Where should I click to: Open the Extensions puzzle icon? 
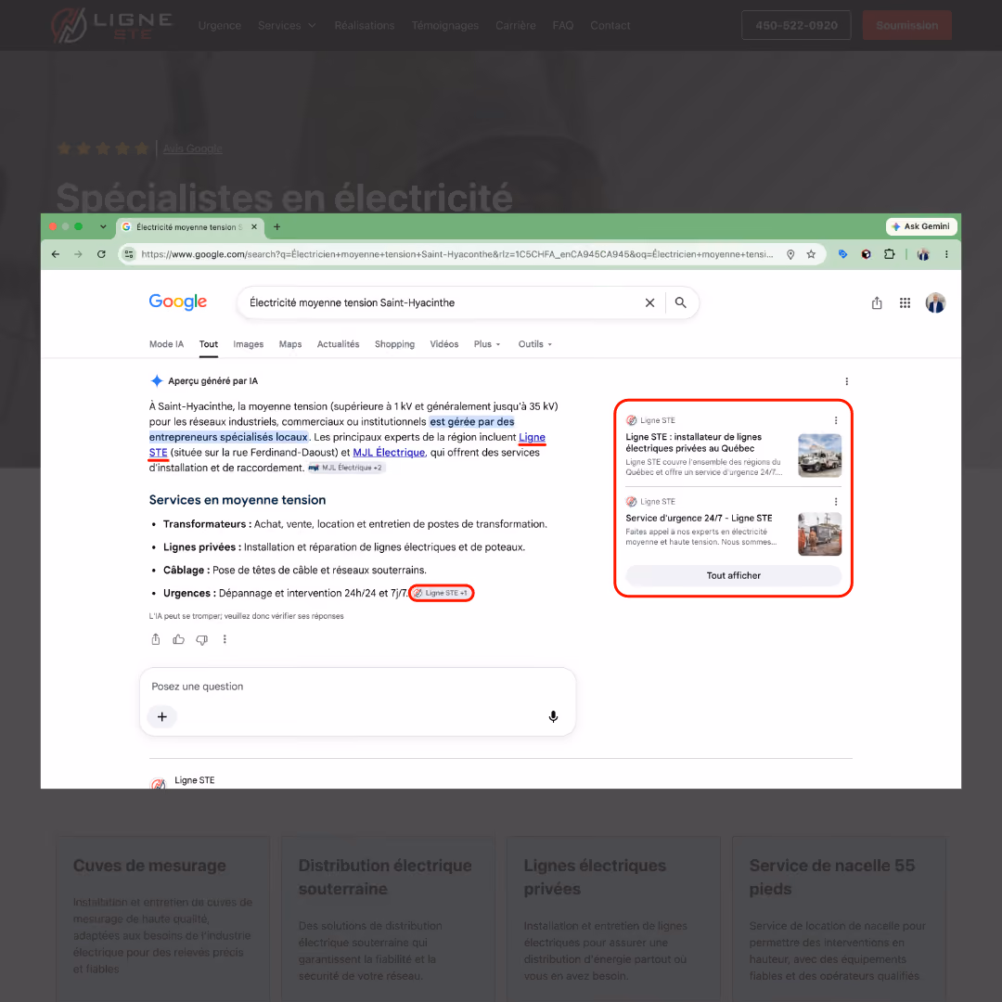pyautogui.click(x=889, y=254)
